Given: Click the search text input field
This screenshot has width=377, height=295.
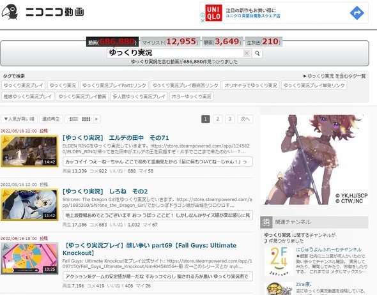Looking at the screenshot, I should pos(176,53).
